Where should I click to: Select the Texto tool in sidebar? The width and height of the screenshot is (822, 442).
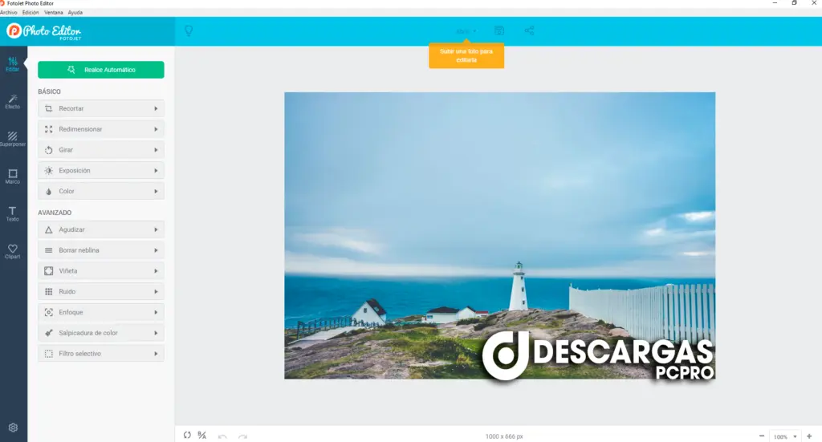13,213
